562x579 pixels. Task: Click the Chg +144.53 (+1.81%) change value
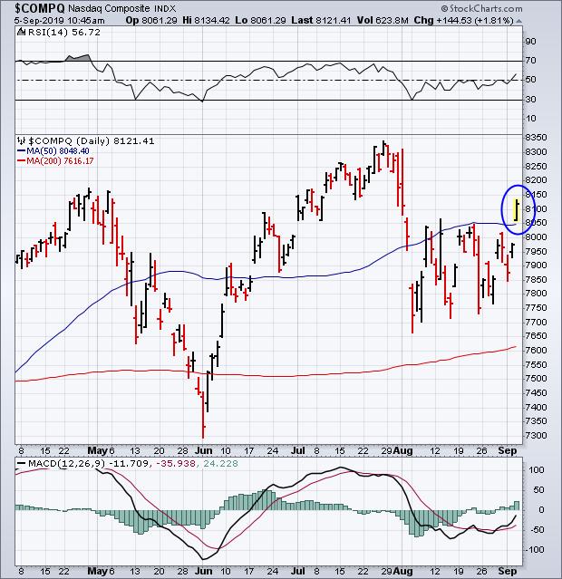[x=464, y=20]
